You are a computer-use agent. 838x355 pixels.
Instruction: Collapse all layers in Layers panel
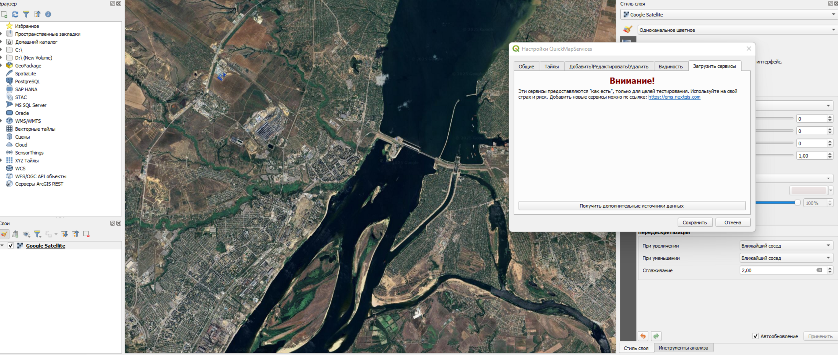coord(76,234)
